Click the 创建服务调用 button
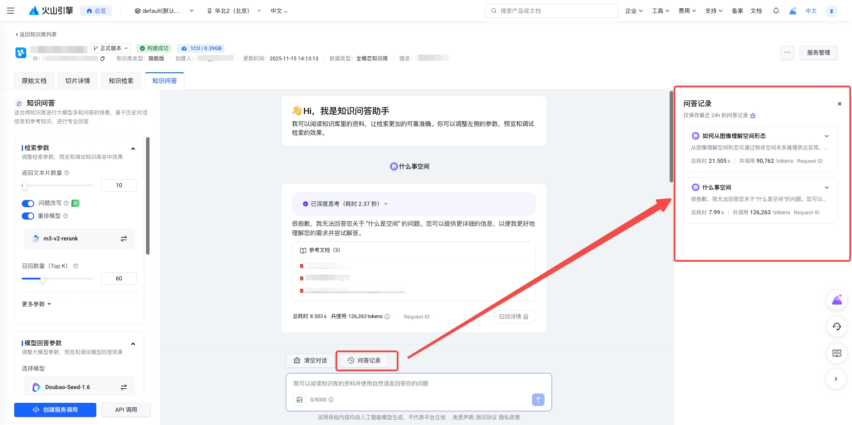Screen dimensions: 852x425 point(55,410)
